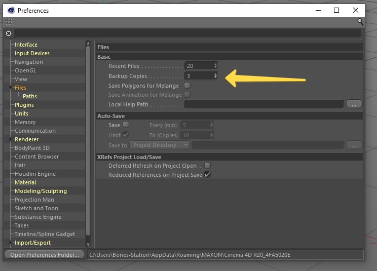Image resolution: width=377 pixels, height=271 pixels.
Task: Click the grip dots icon below title
Action: coord(9,22)
